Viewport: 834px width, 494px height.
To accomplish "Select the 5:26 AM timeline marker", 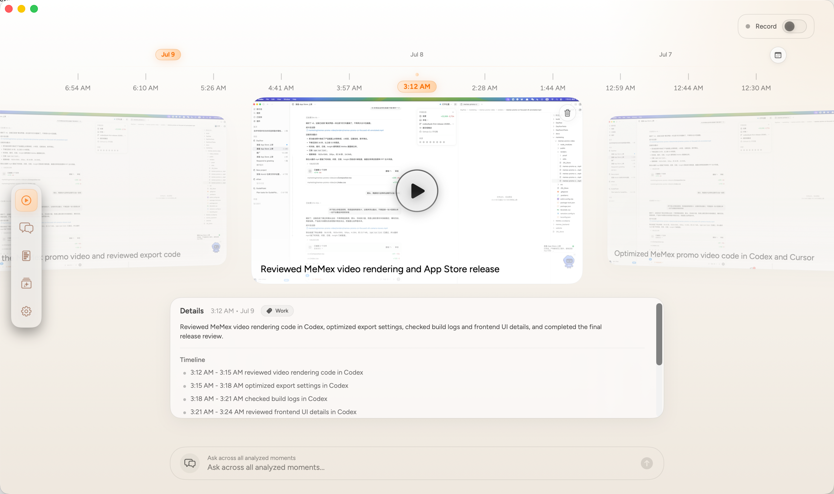I will [x=213, y=88].
